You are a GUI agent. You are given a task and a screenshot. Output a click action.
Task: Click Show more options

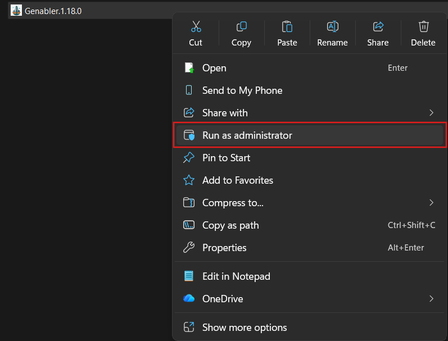tap(244, 328)
